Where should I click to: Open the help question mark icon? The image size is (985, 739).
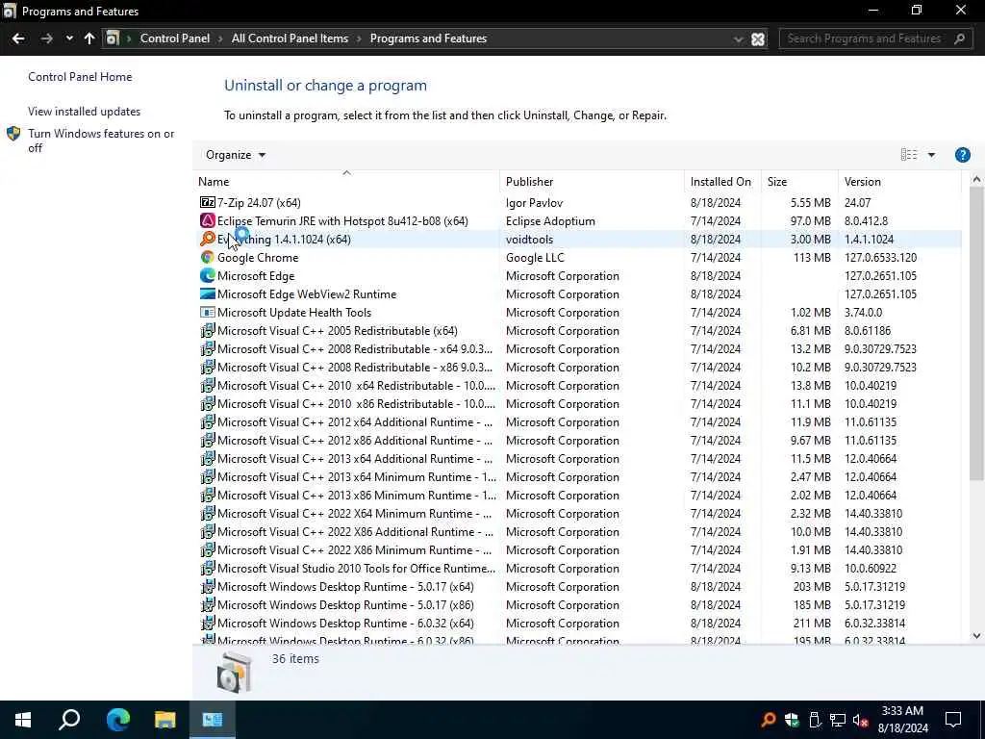click(x=962, y=155)
